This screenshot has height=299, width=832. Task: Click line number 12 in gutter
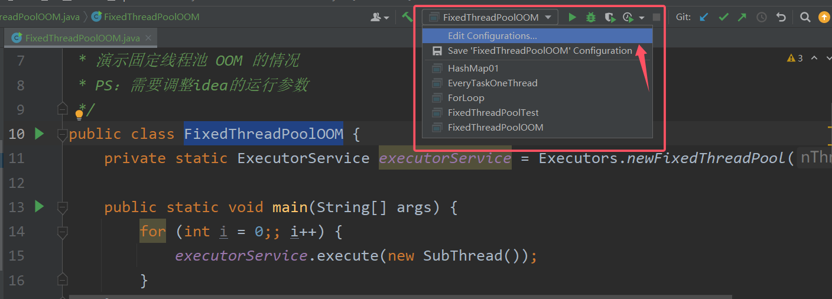tap(17, 183)
